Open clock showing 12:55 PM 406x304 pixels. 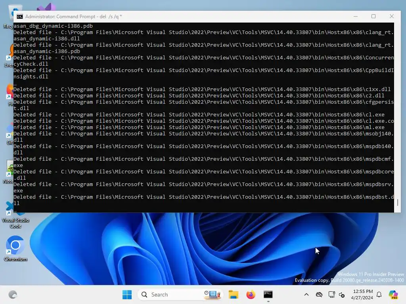tap(362, 294)
